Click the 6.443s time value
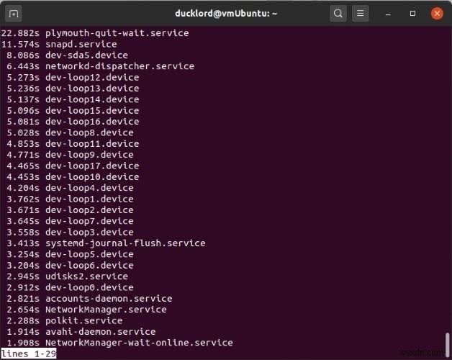The image size is (452, 360). tap(23, 66)
